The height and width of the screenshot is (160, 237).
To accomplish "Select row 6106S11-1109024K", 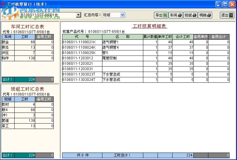I will pyautogui.click(x=146, y=47).
